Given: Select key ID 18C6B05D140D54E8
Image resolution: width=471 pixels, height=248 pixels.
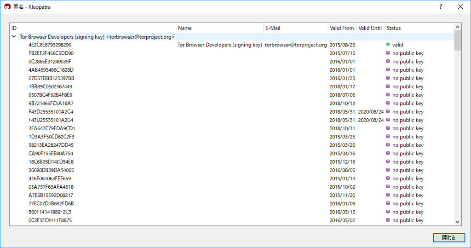Looking at the screenshot, I should (51, 161).
